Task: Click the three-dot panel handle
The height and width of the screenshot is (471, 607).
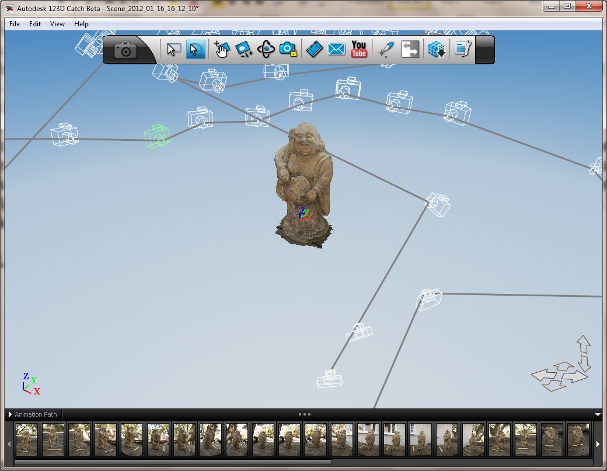Action: (x=304, y=414)
